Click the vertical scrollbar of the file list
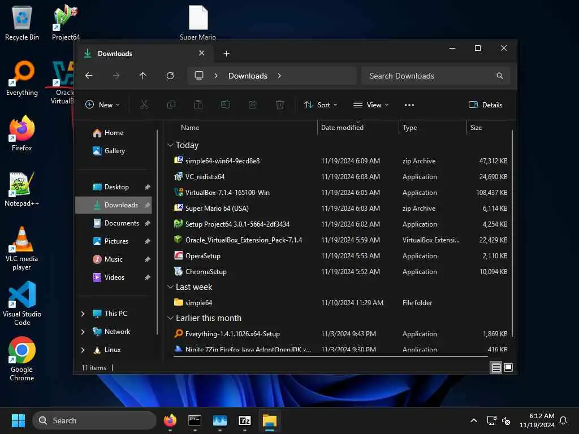Screen dimensions: 579x434 pos(512,233)
